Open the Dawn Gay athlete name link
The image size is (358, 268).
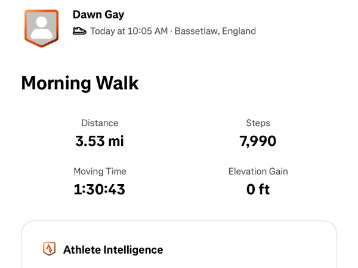click(x=98, y=15)
